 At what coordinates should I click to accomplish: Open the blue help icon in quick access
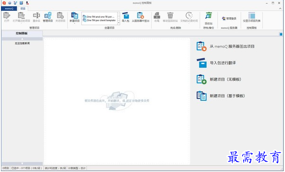coord(10,3)
